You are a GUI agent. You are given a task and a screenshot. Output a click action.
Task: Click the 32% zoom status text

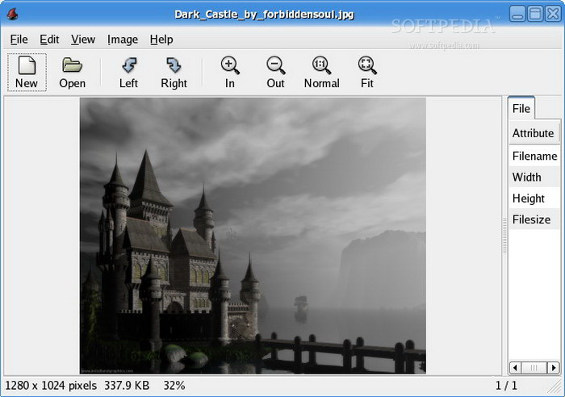tap(174, 386)
